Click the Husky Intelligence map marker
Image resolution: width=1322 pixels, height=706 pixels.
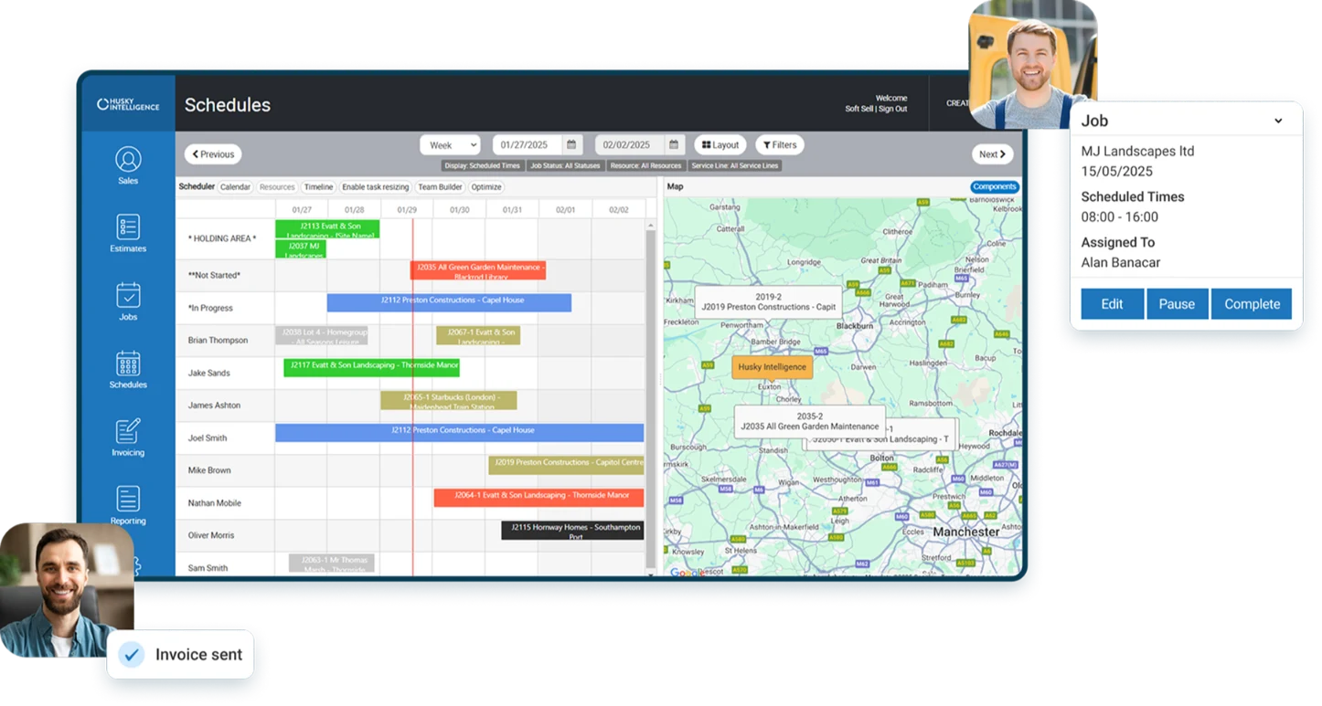click(x=773, y=367)
